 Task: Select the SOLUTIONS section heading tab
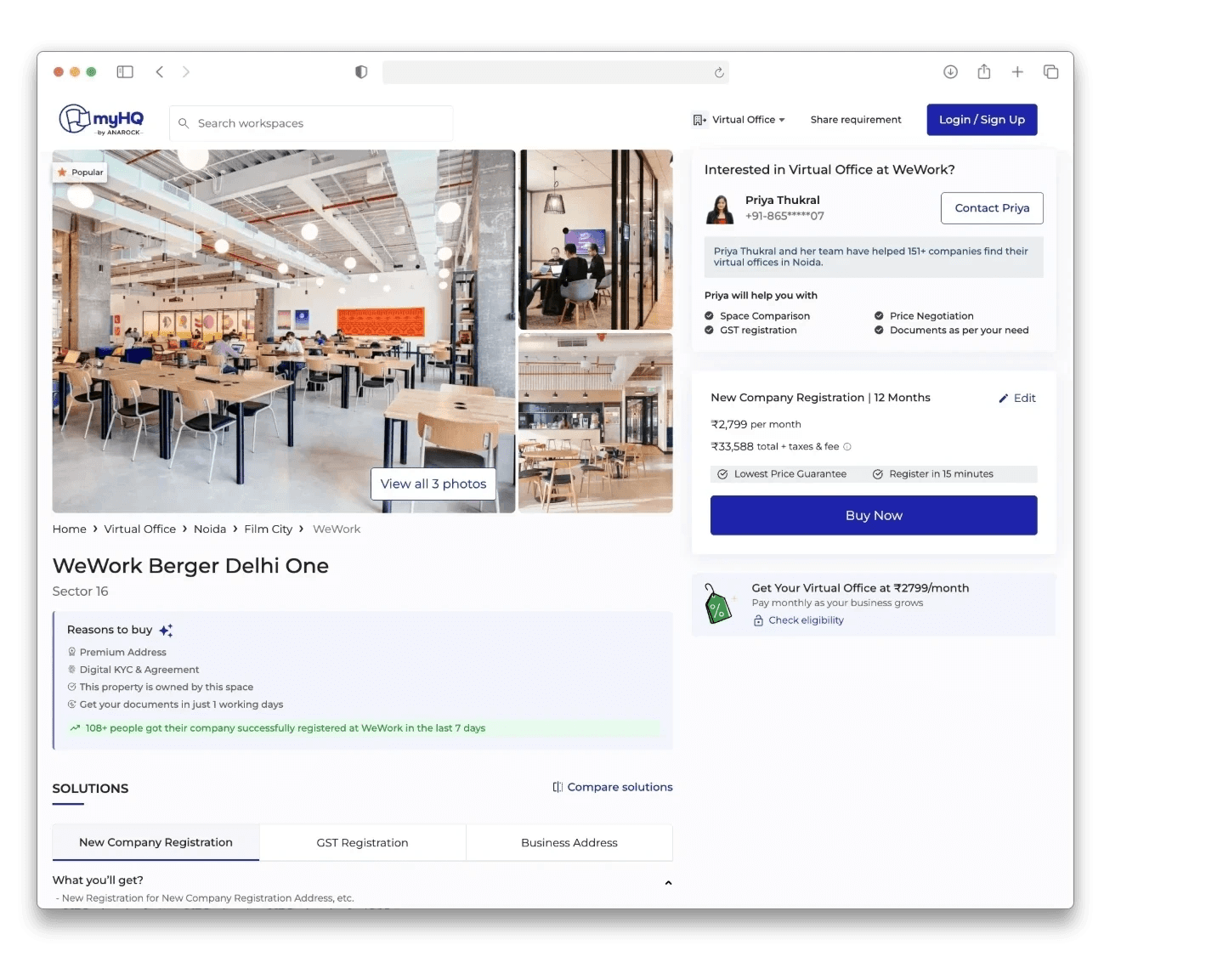pyautogui.click(x=90, y=789)
